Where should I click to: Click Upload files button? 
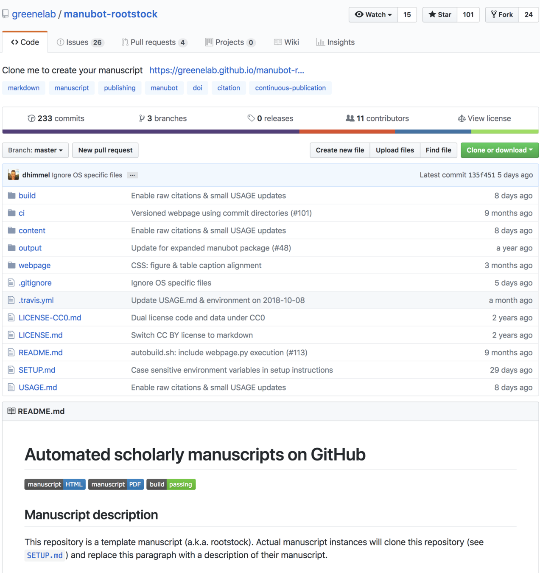395,150
